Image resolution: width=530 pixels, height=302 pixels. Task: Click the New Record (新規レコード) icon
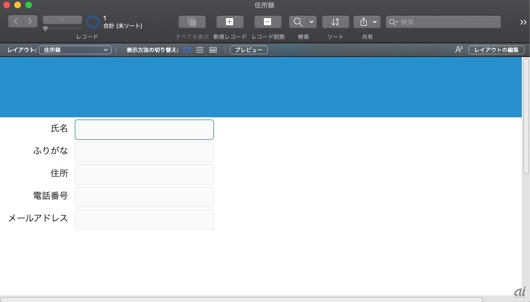tap(230, 22)
